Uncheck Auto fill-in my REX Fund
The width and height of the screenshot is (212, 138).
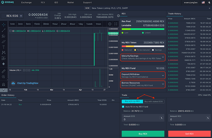click(123, 106)
